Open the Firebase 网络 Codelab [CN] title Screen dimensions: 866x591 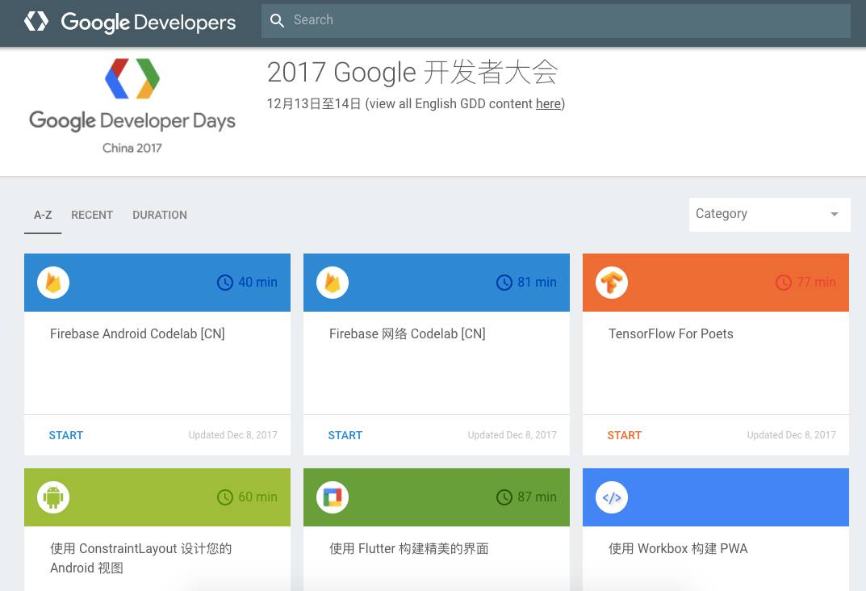click(x=407, y=333)
